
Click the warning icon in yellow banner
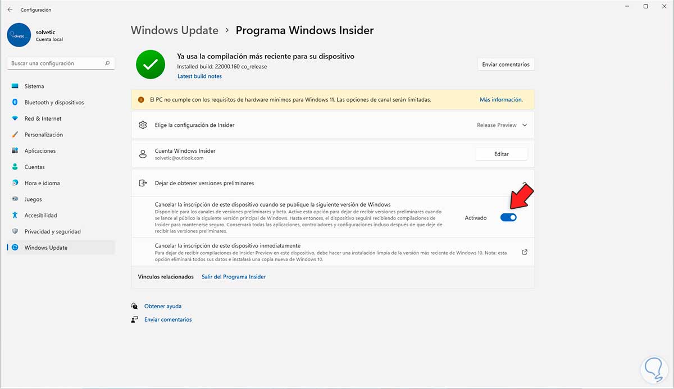tap(142, 99)
